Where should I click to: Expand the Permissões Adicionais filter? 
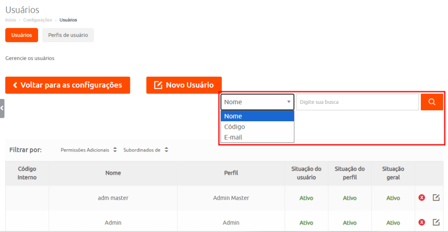89,150
